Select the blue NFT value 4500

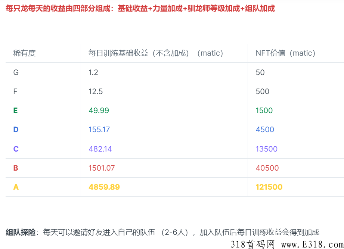[265, 130]
